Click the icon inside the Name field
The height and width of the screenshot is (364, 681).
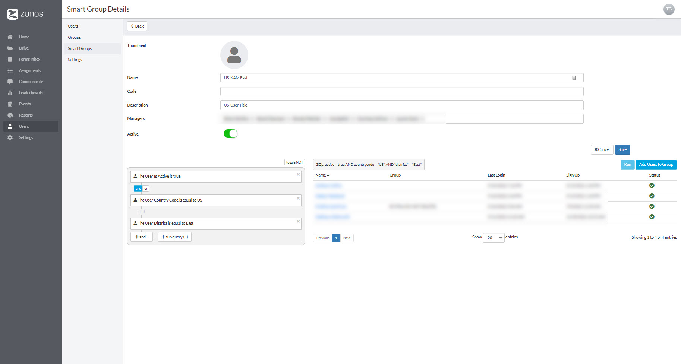click(x=574, y=78)
